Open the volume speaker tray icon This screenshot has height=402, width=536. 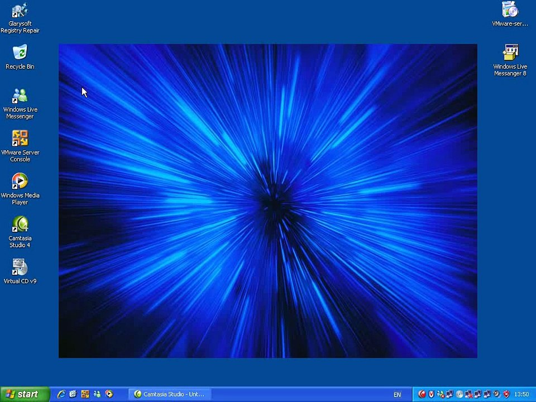(x=497, y=394)
